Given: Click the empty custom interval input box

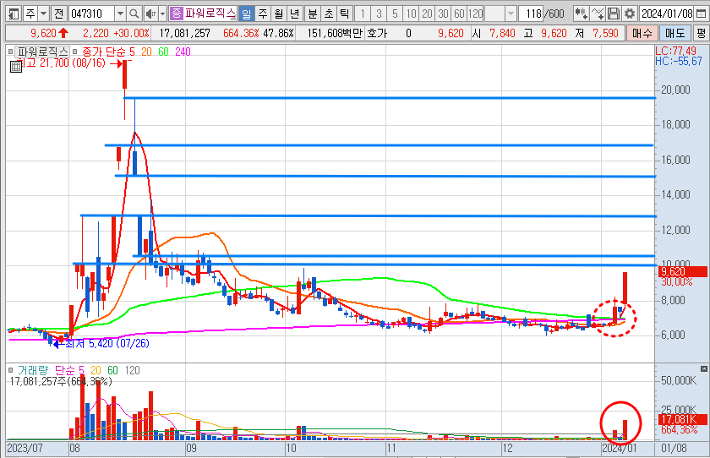Looking at the screenshot, I should click(x=494, y=14).
